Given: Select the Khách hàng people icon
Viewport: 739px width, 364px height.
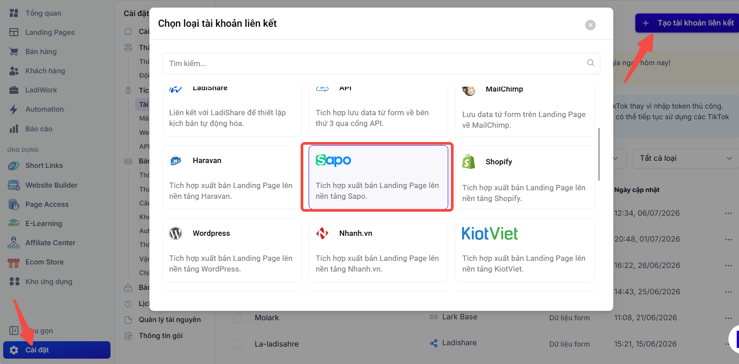Looking at the screenshot, I should (14, 71).
